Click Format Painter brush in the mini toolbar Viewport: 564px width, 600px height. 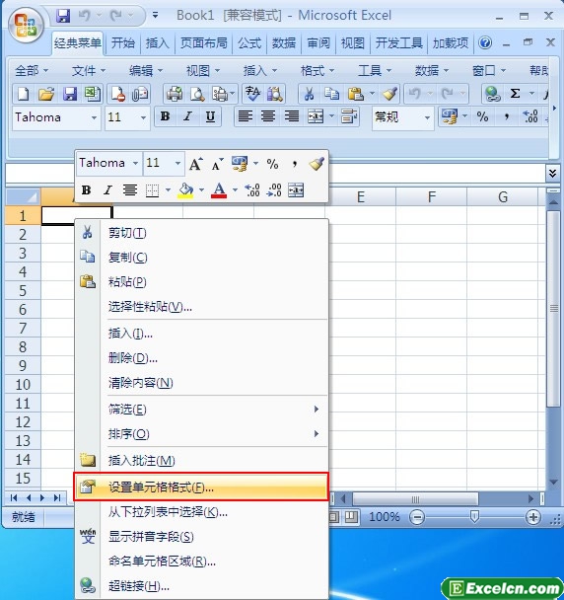317,164
